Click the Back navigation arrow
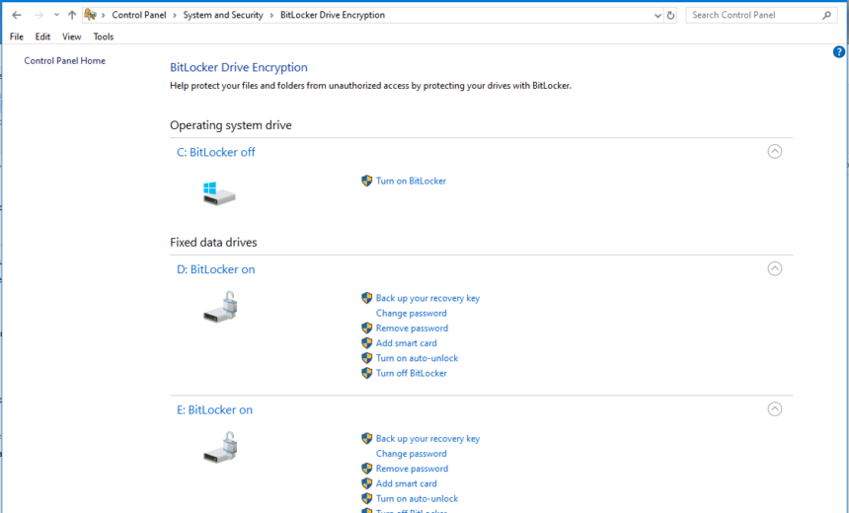The image size is (849, 513). [17, 15]
